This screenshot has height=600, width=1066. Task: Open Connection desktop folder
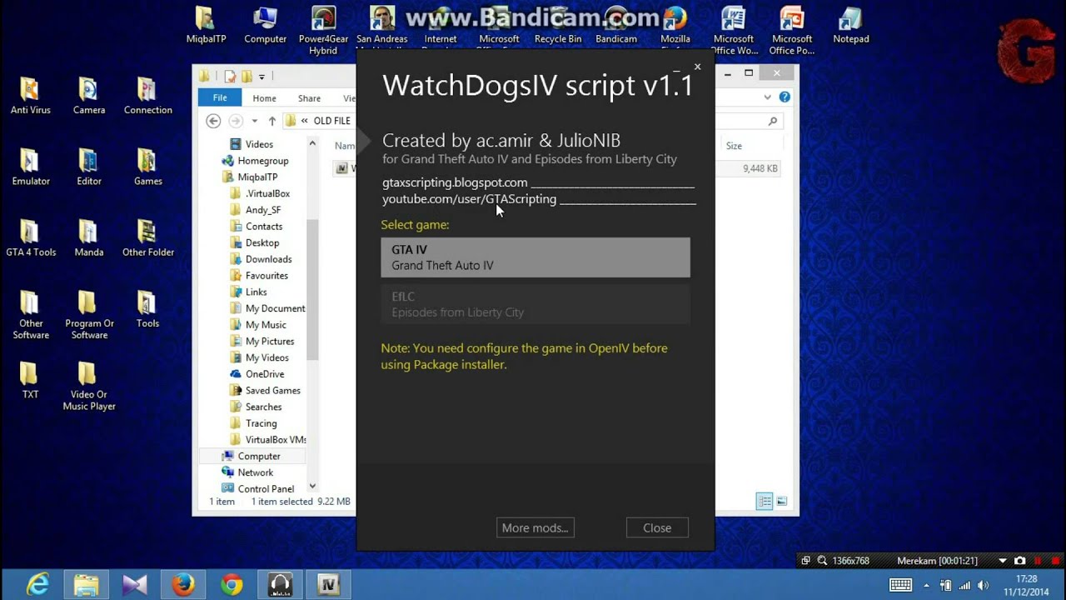click(x=147, y=96)
